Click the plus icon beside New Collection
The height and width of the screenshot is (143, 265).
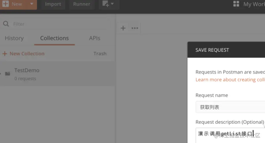[x=5, y=54]
